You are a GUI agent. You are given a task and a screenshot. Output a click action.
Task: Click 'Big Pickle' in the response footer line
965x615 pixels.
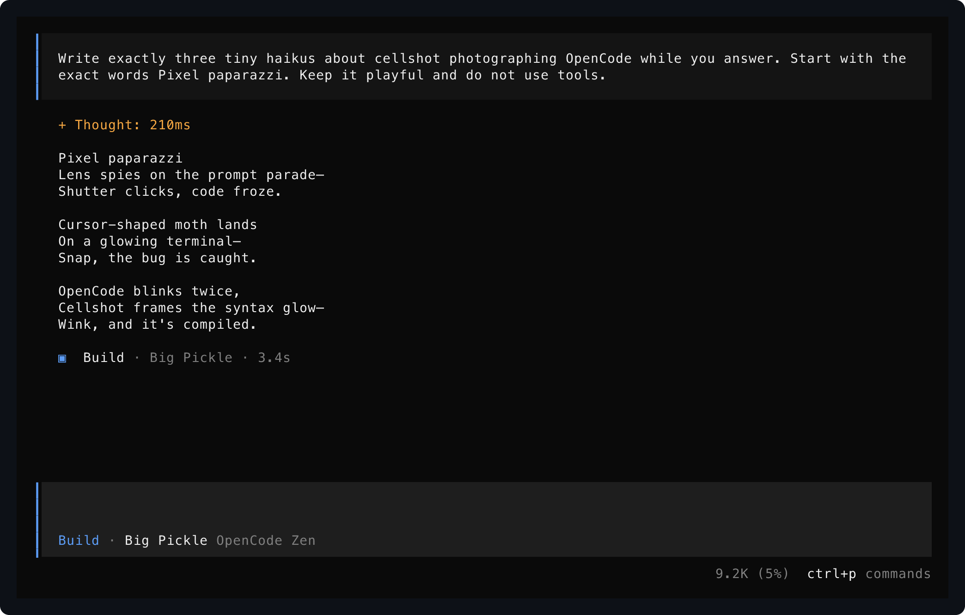pos(191,358)
